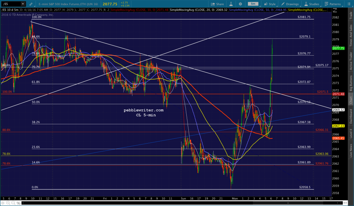Click the $2072.87 Fibonacci level label

[x=304, y=82]
